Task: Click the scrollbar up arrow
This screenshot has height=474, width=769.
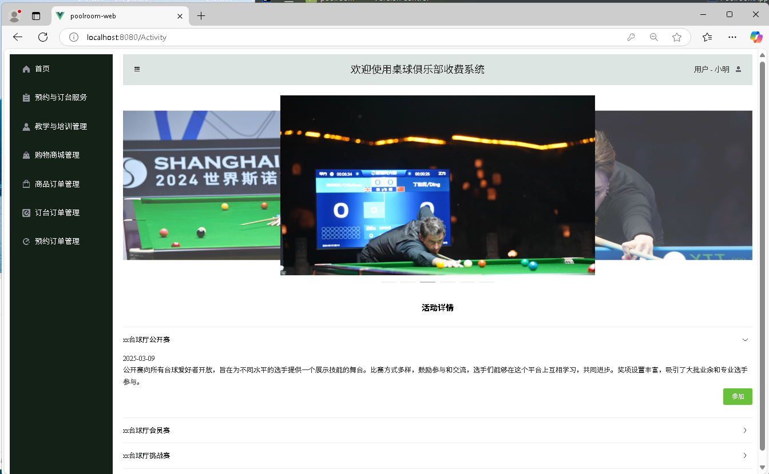Action: [762, 55]
